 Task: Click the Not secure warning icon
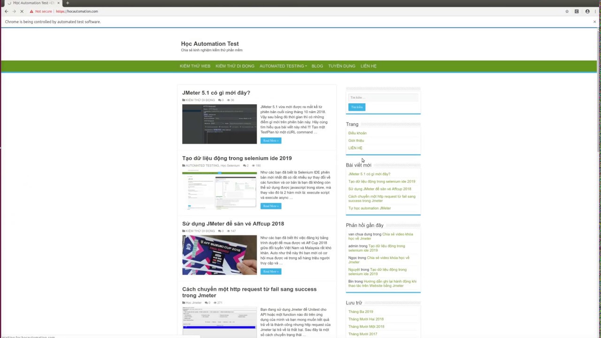[31, 11]
